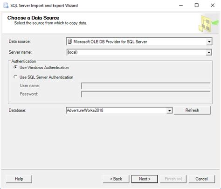Click the Password: label

pyautogui.click(x=29, y=94)
